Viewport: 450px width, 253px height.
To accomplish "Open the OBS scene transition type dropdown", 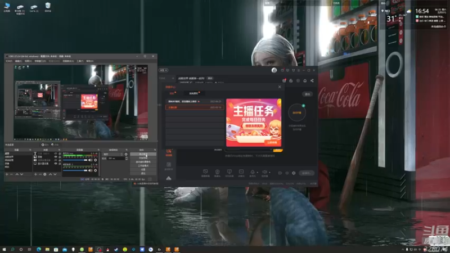I will [x=113, y=154].
